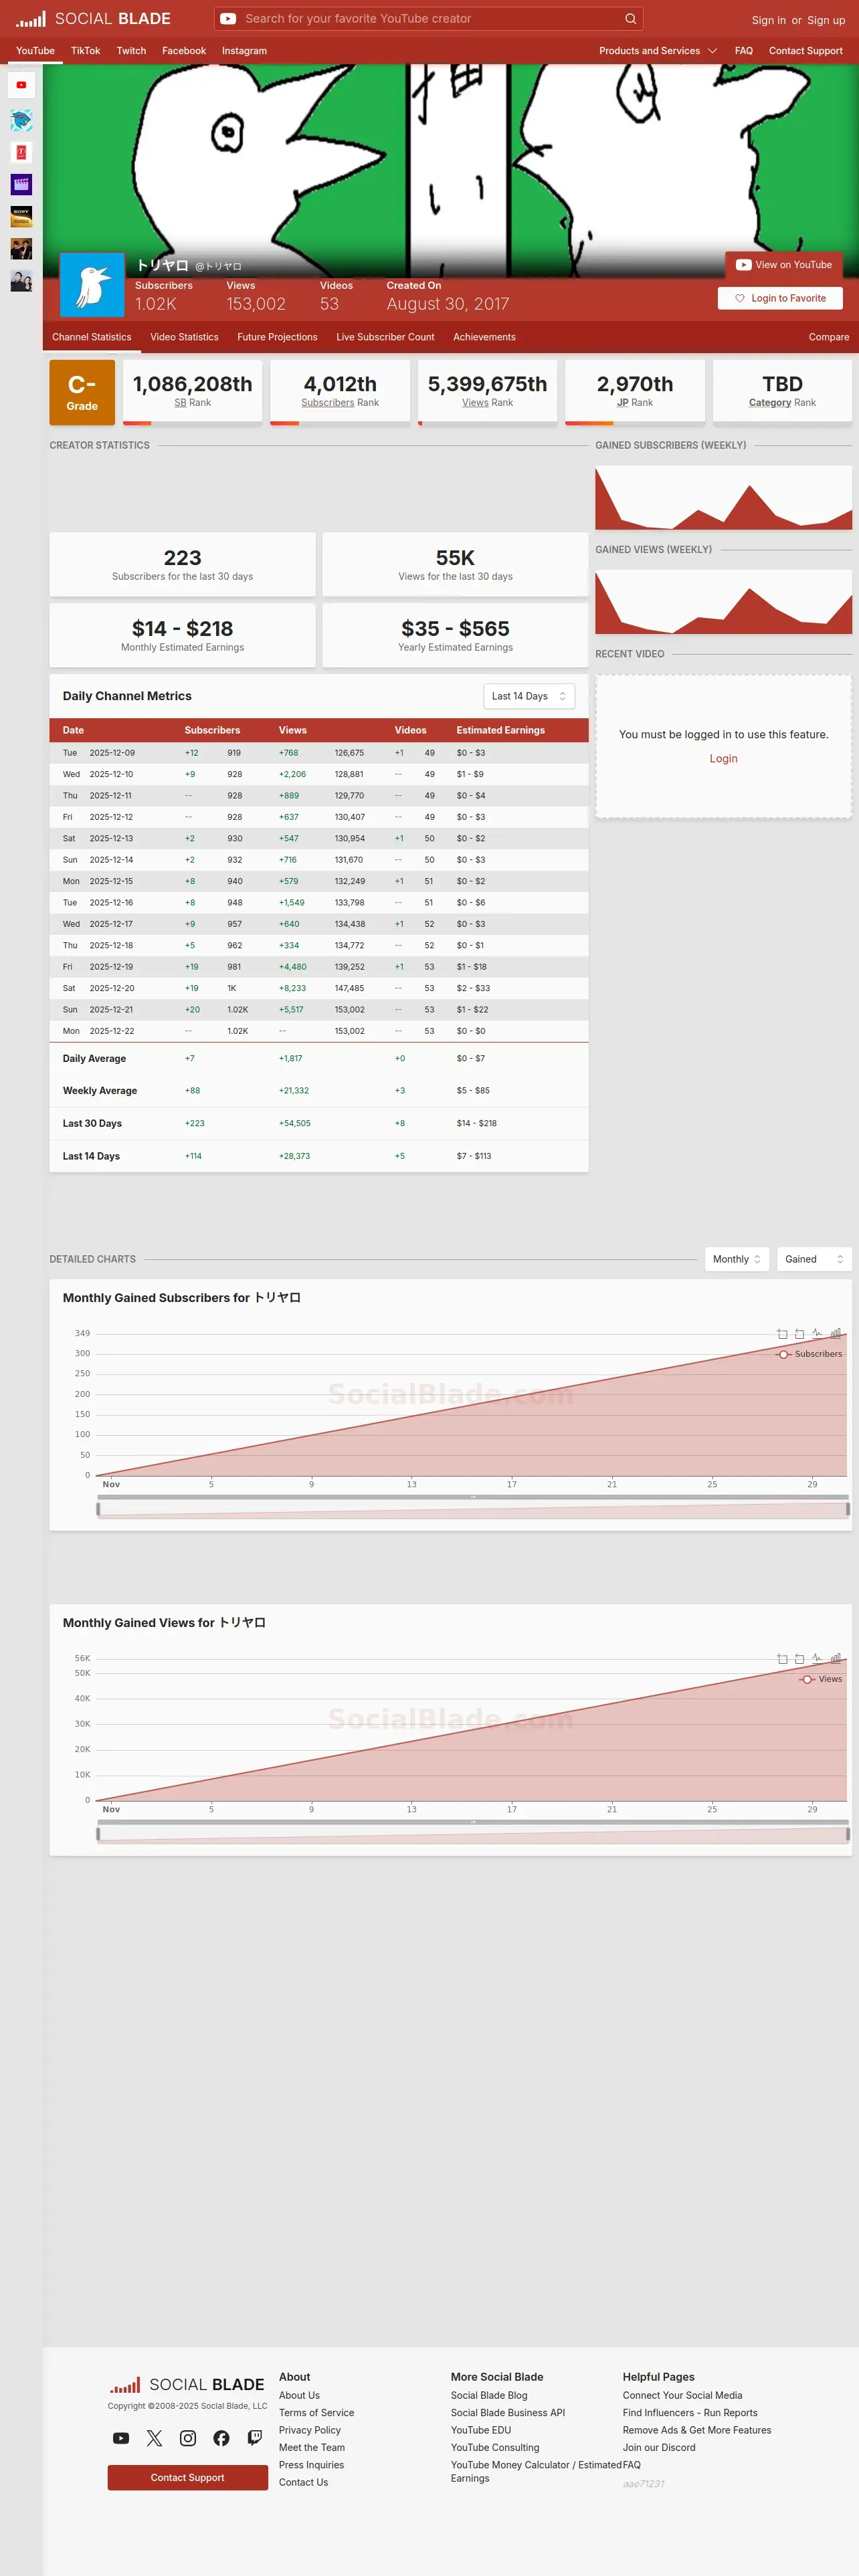This screenshot has width=859, height=2576.
Task: Click the Gained Views weekly mini chart
Action: pos(724,602)
